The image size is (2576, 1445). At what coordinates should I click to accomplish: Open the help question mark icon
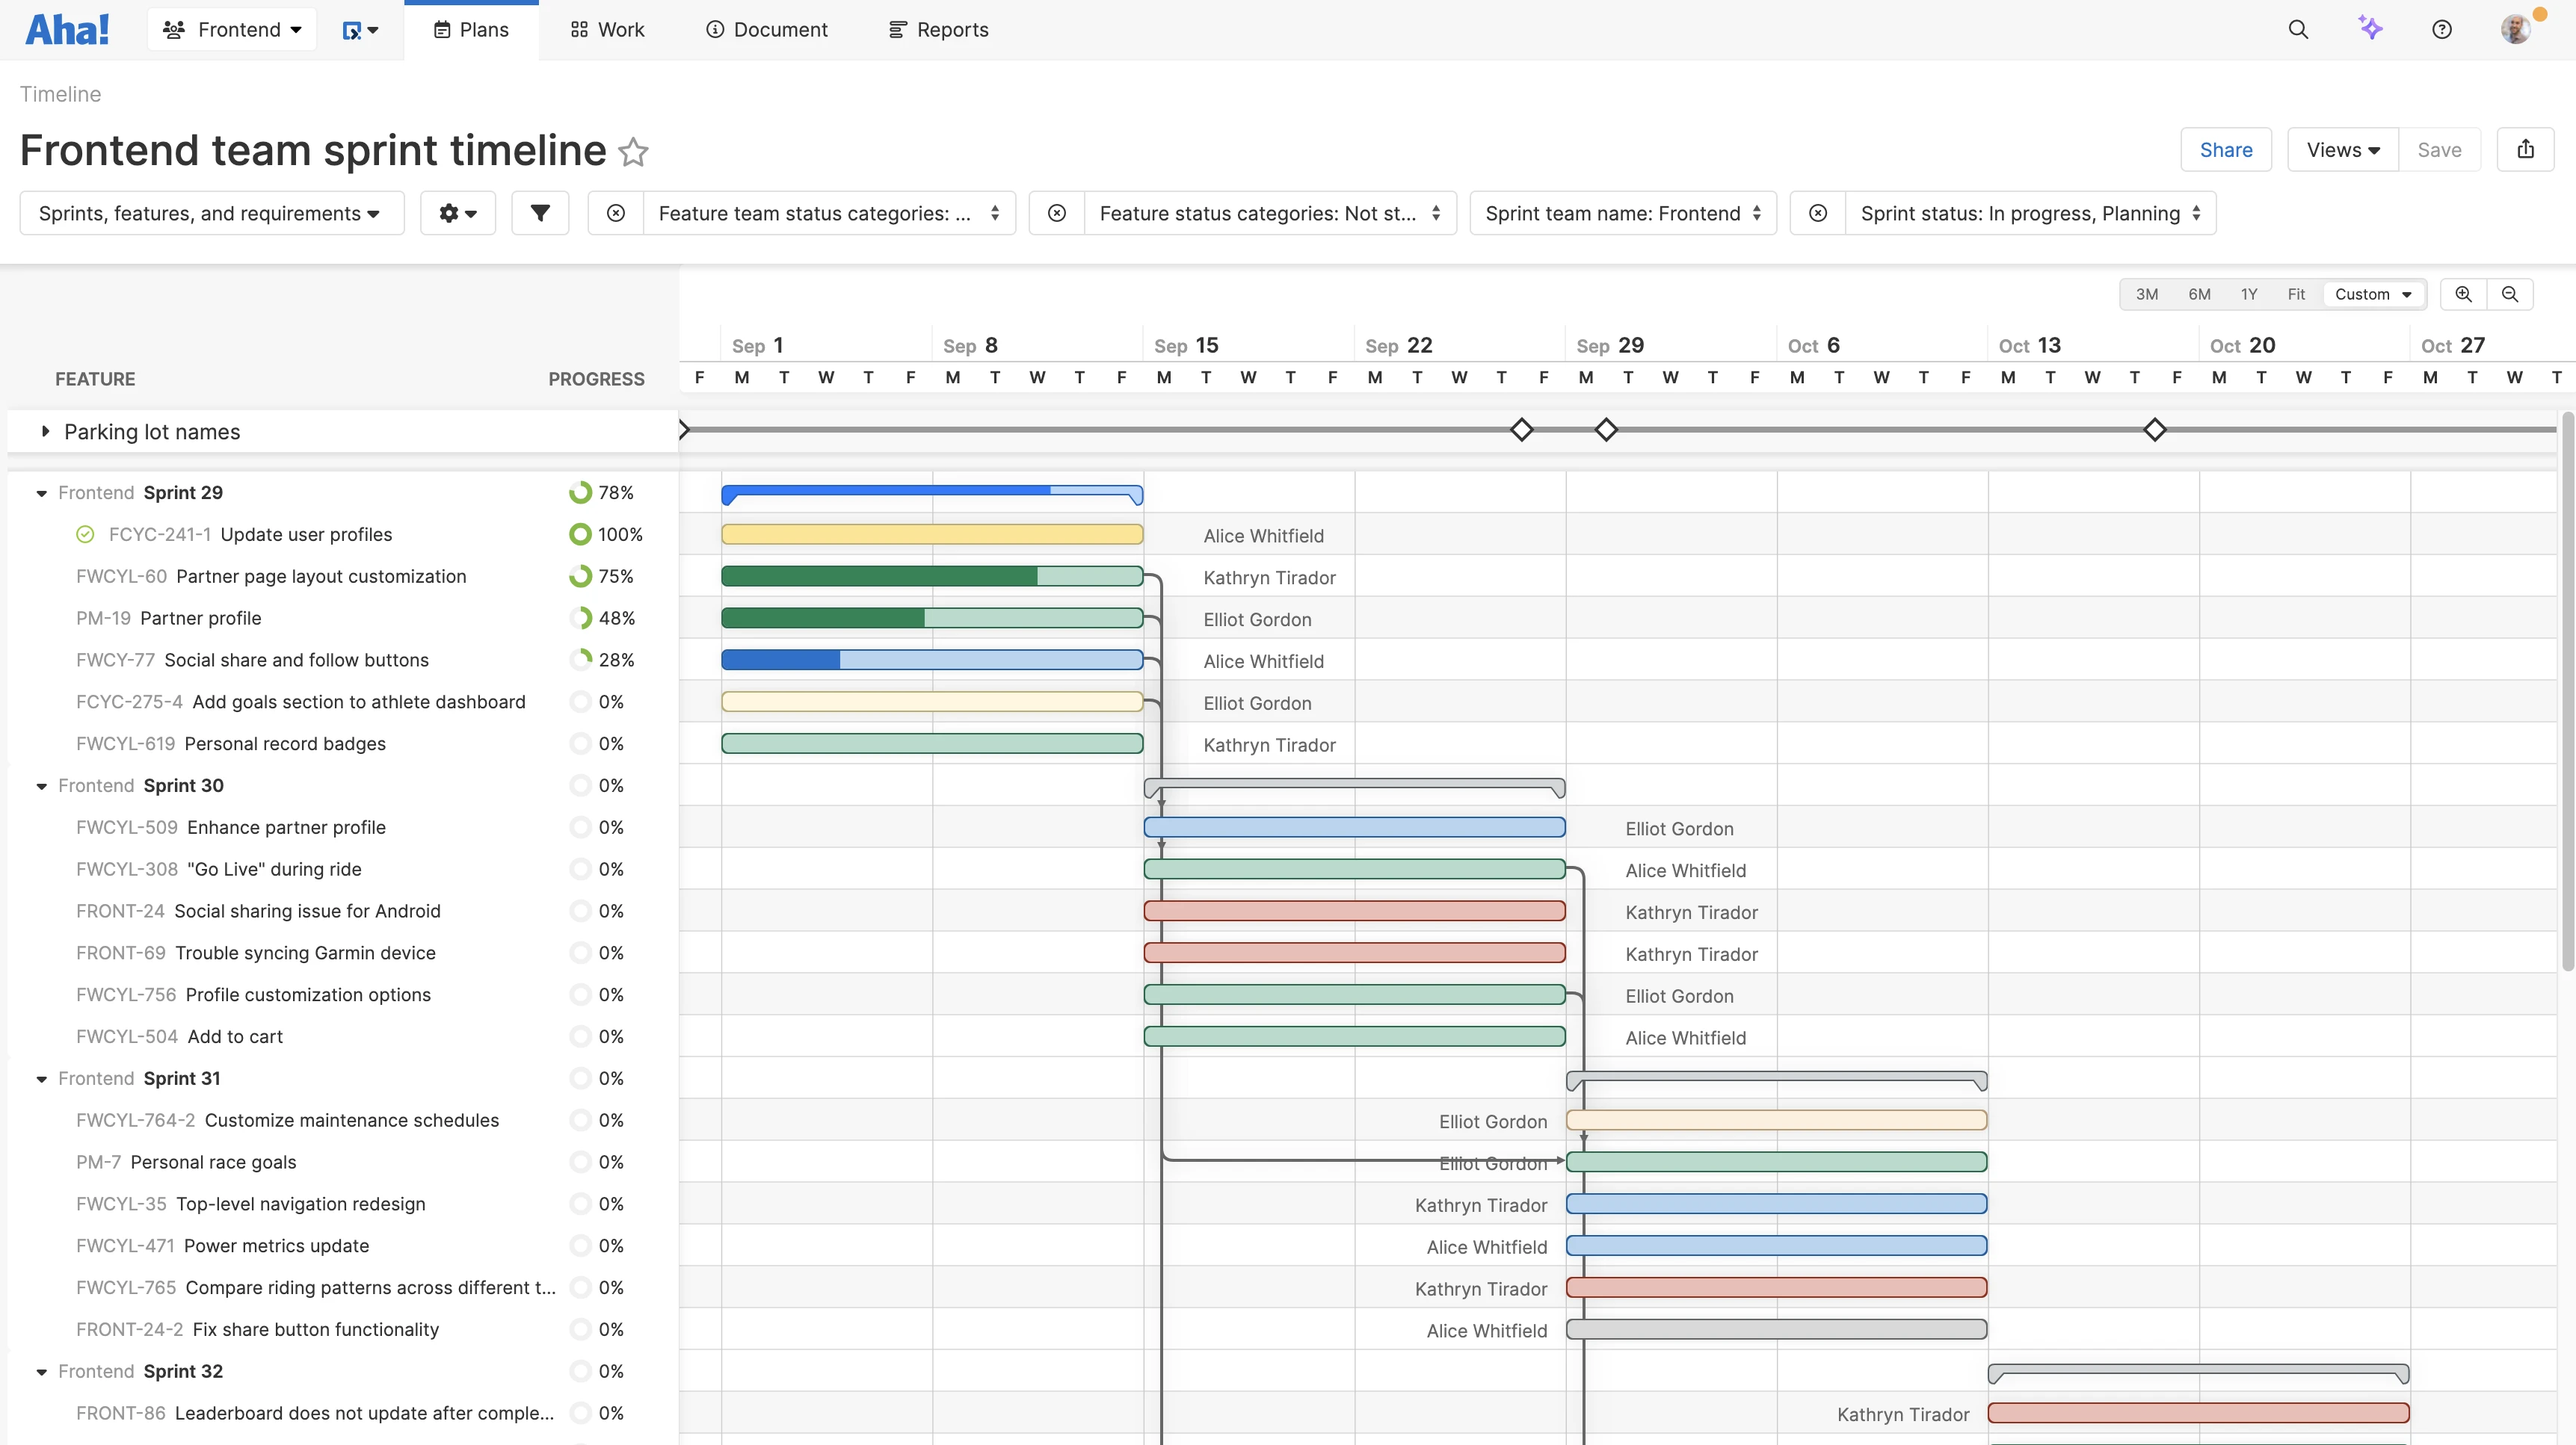click(x=2441, y=30)
